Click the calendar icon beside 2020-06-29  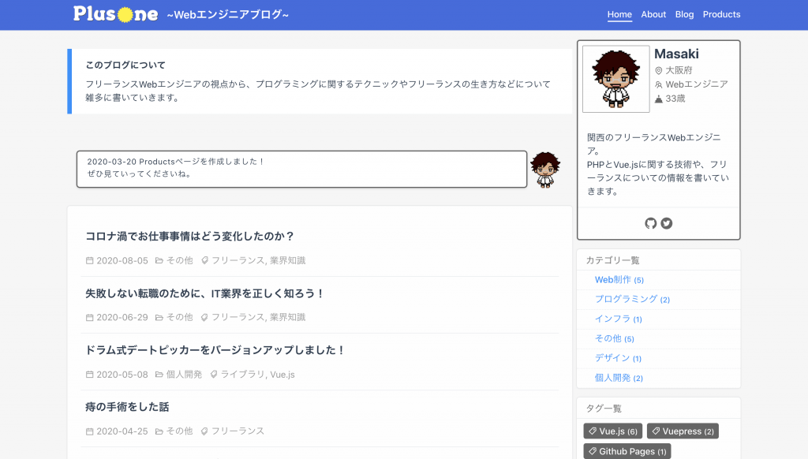coord(90,317)
